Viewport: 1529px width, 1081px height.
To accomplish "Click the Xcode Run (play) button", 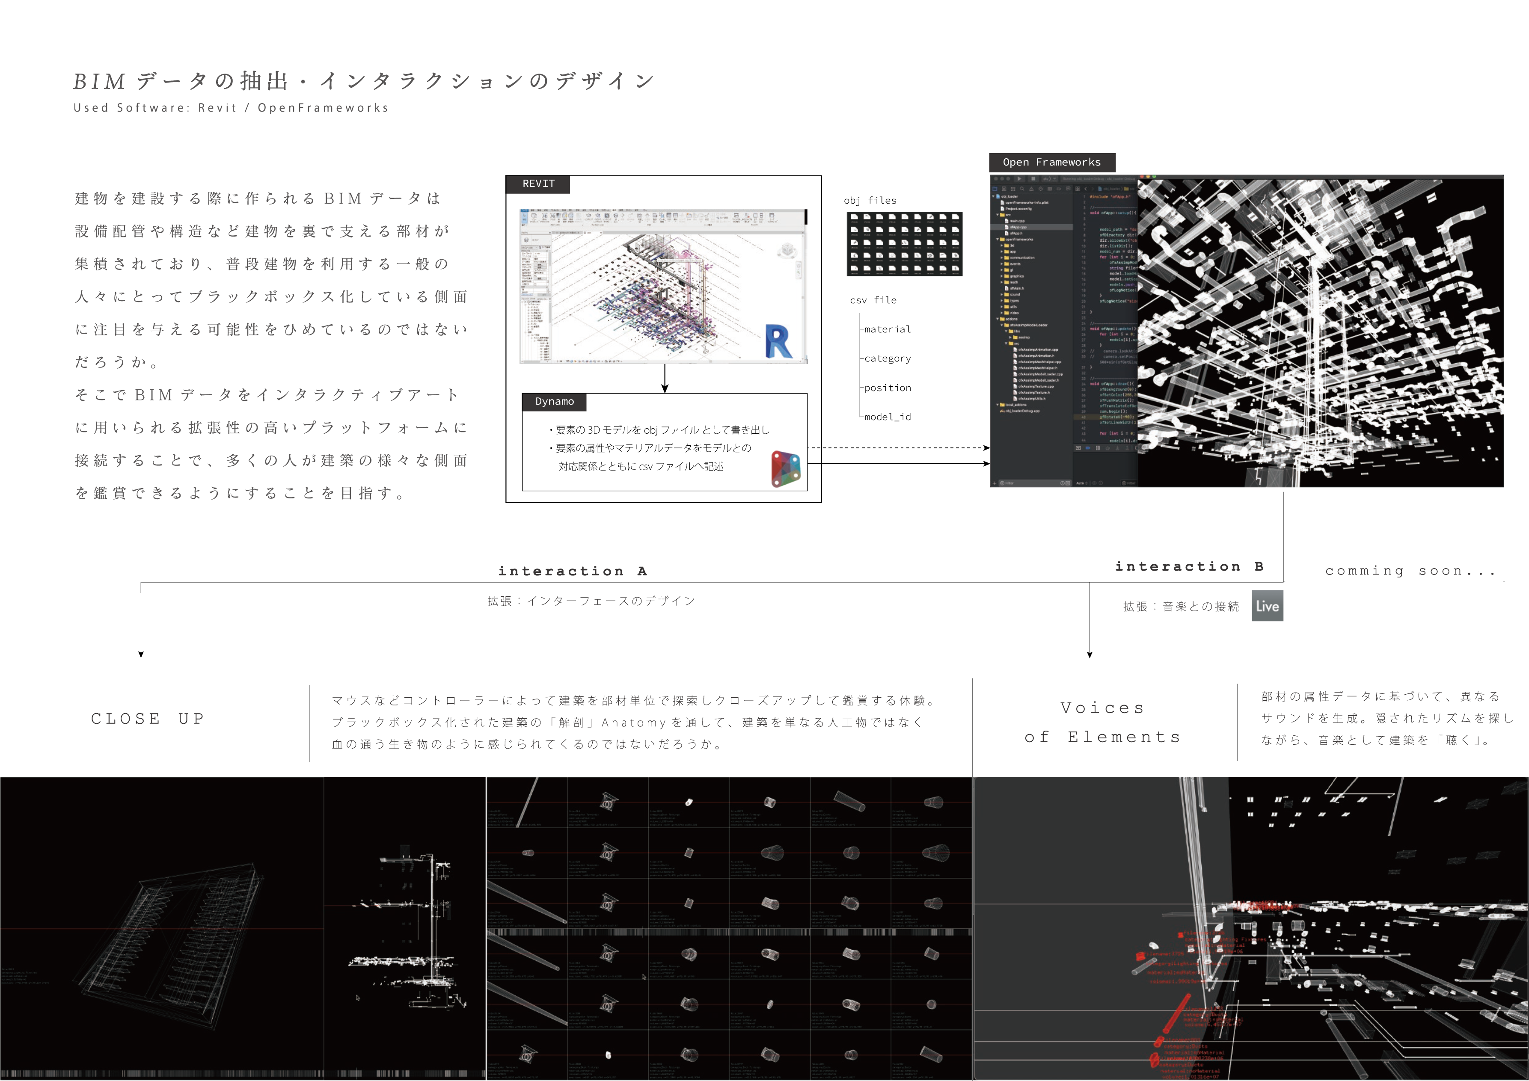I will [1020, 179].
